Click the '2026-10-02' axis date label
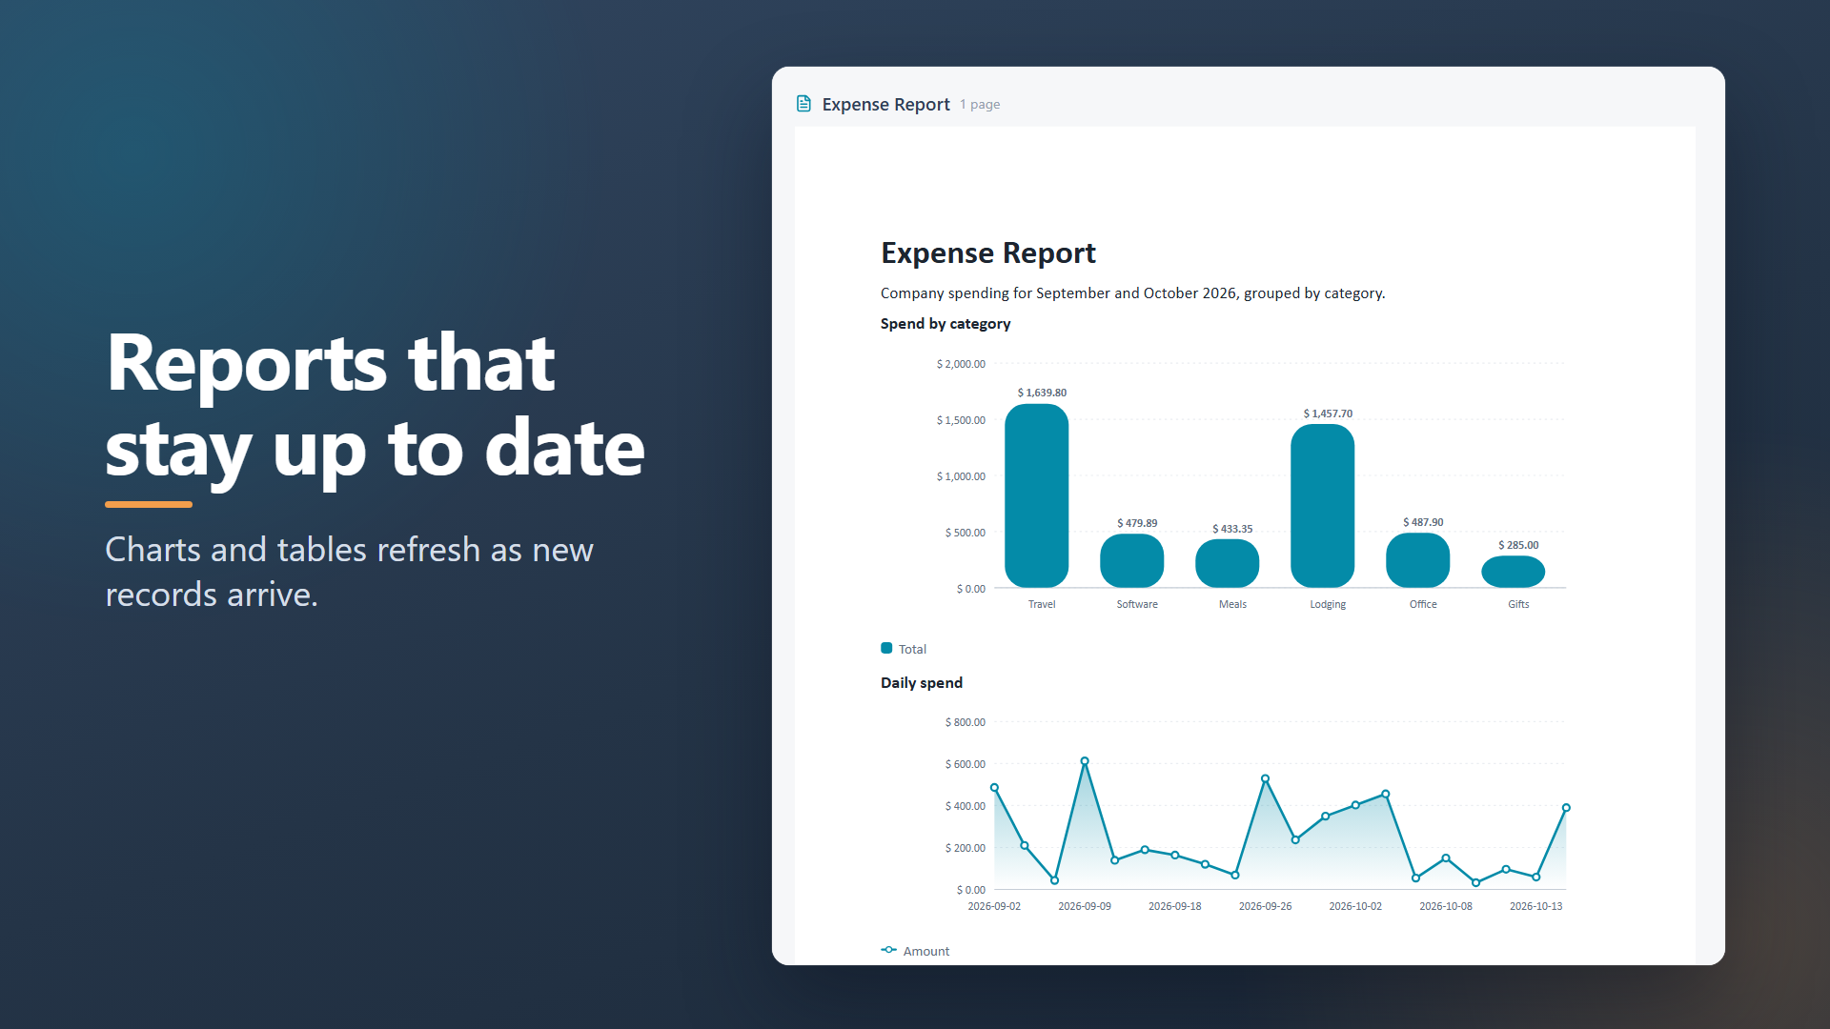This screenshot has width=1830, height=1029. click(x=1355, y=906)
